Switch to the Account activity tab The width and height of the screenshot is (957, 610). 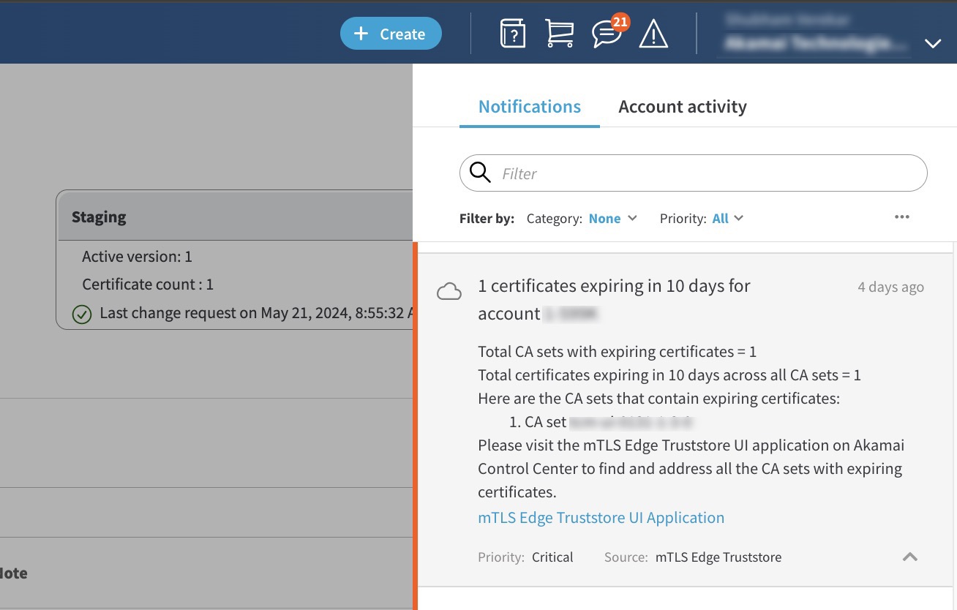point(682,107)
